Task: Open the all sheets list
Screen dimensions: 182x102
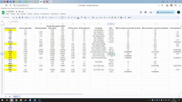Action: click(x=10, y=97)
